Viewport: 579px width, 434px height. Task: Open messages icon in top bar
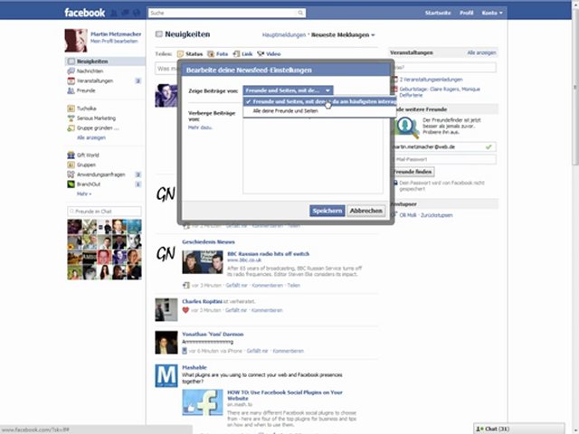126,14
